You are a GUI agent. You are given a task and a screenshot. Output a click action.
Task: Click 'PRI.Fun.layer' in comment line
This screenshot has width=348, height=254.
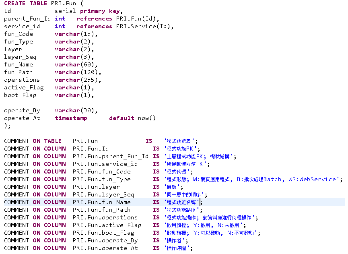tap(96, 187)
